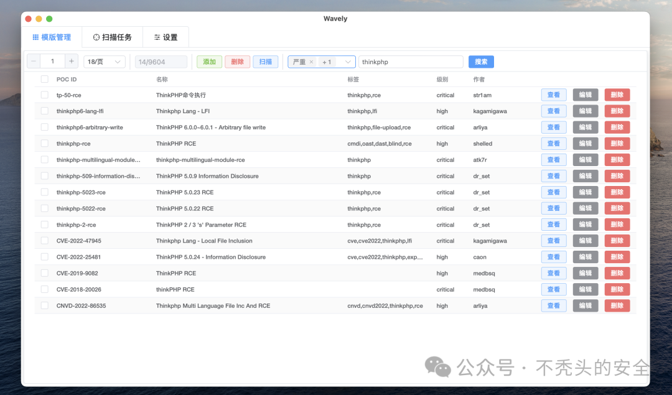
Task: Expand the severity filter dropdown arrow
Action: (x=348, y=62)
